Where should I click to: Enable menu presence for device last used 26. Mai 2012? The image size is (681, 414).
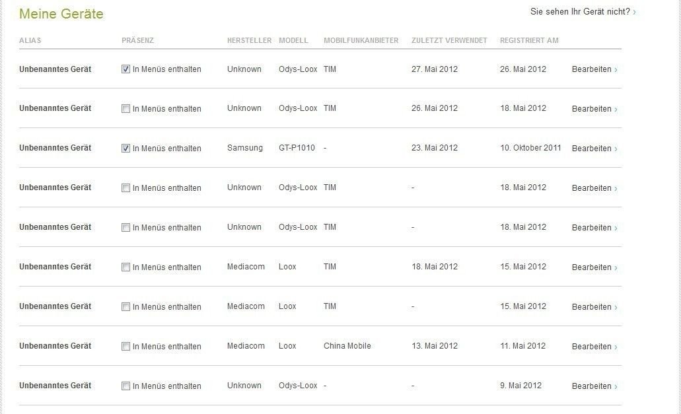point(125,108)
